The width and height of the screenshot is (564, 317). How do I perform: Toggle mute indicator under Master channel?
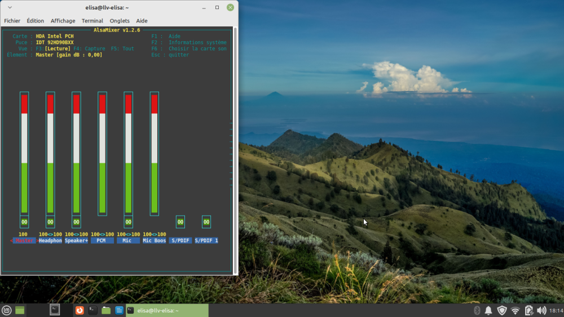[x=24, y=222]
